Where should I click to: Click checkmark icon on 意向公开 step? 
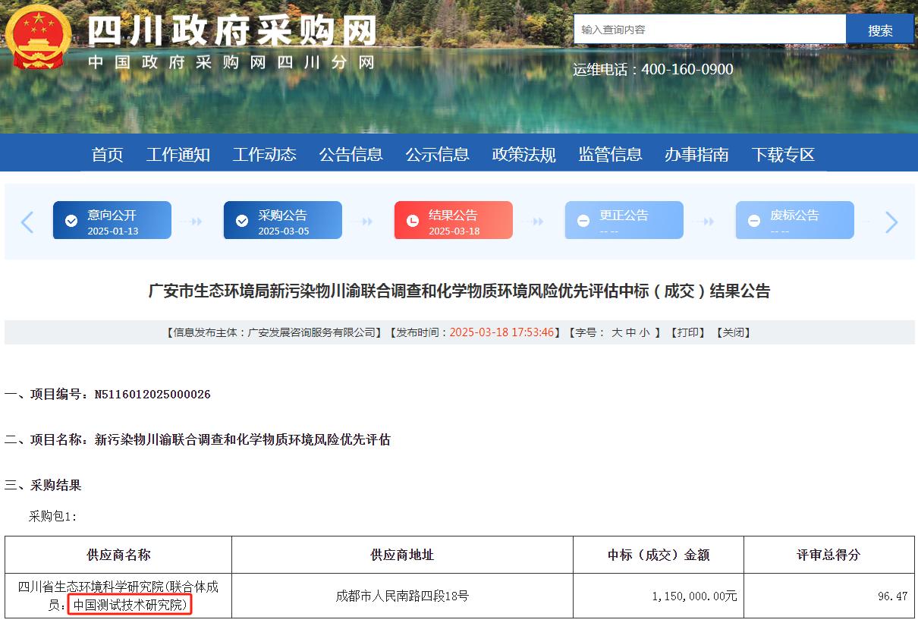71,221
